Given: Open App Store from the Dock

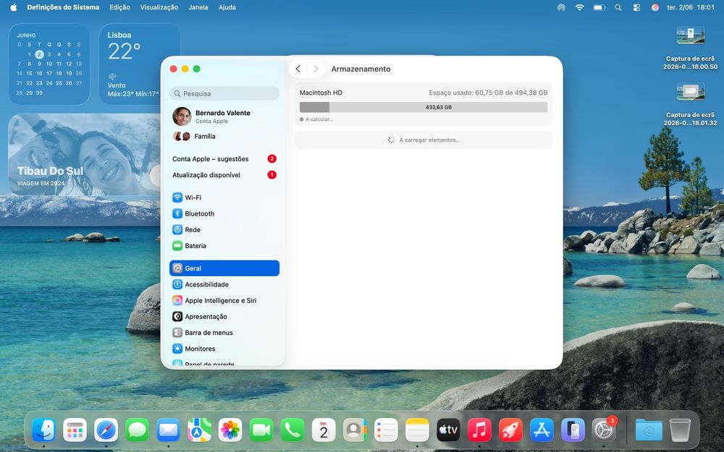Looking at the screenshot, I should click(x=542, y=430).
